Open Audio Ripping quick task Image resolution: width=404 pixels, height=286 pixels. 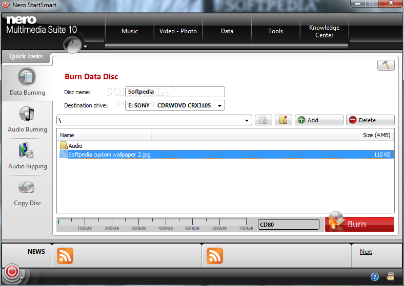[27, 157]
